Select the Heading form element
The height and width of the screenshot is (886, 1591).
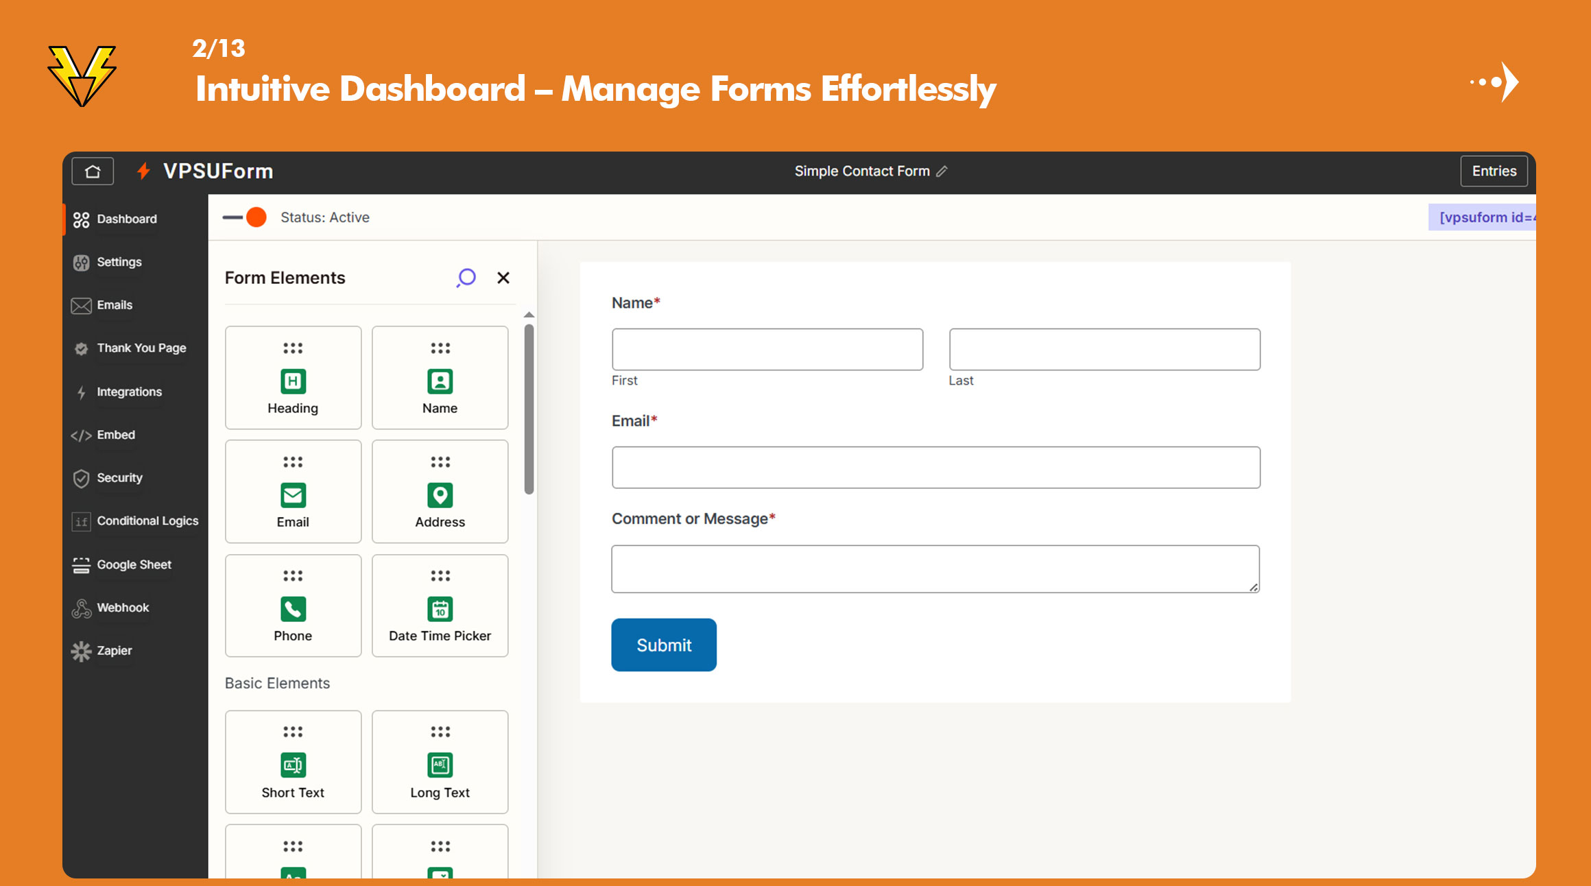point(293,378)
